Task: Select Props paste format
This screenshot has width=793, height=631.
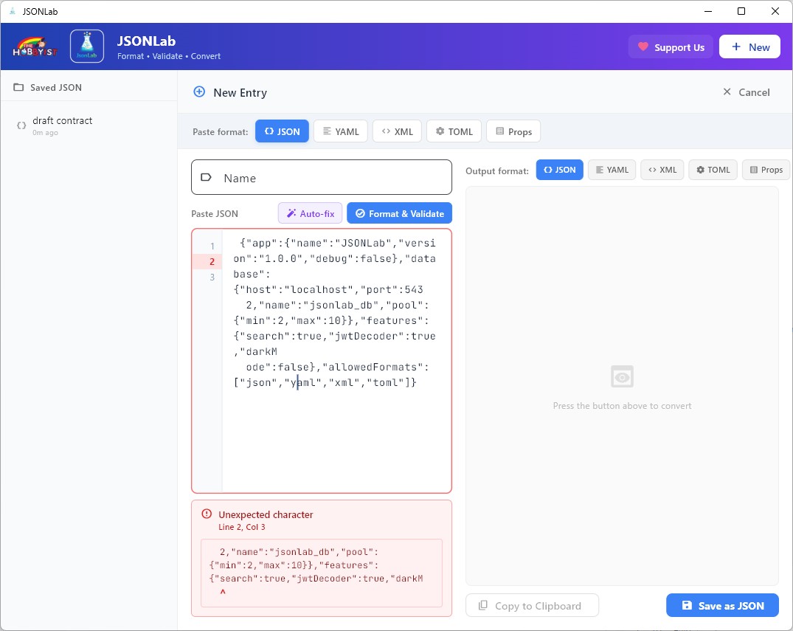Action: 513,131
